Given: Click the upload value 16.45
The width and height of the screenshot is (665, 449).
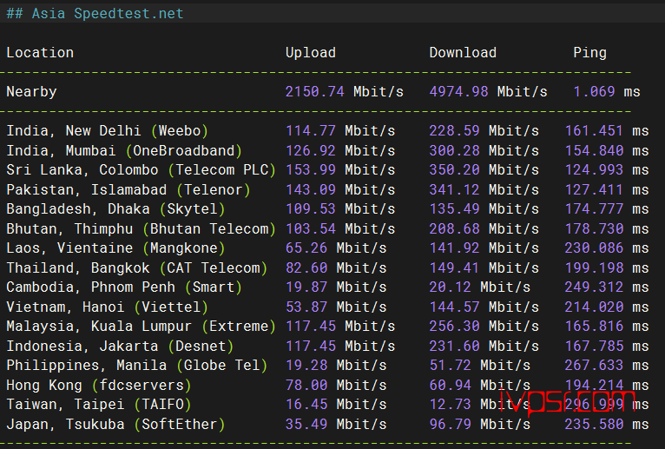Looking at the screenshot, I should click(x=306, y=405).
